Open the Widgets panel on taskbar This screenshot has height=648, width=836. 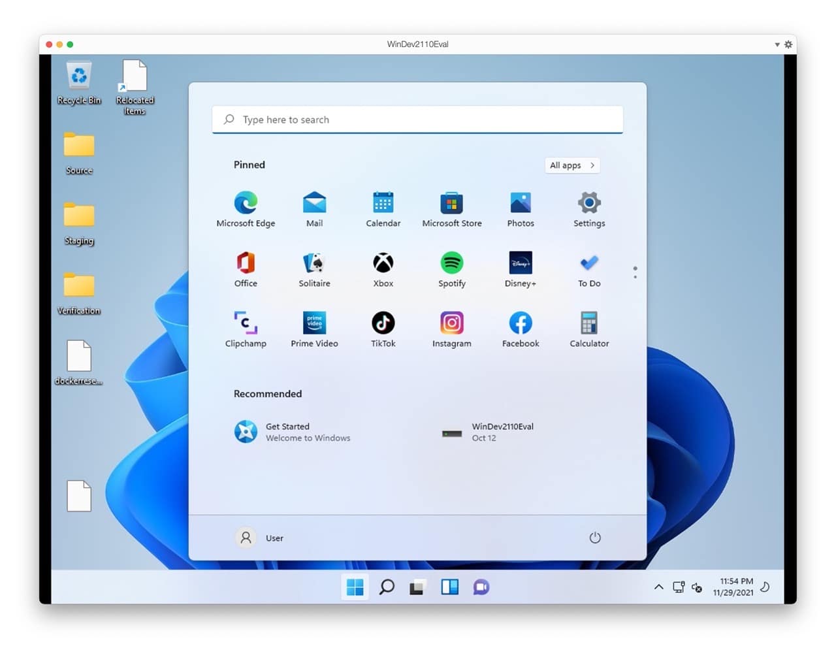click(x=450, y=587)
